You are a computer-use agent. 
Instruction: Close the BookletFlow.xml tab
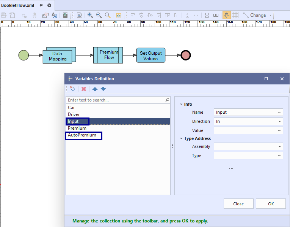49,5
